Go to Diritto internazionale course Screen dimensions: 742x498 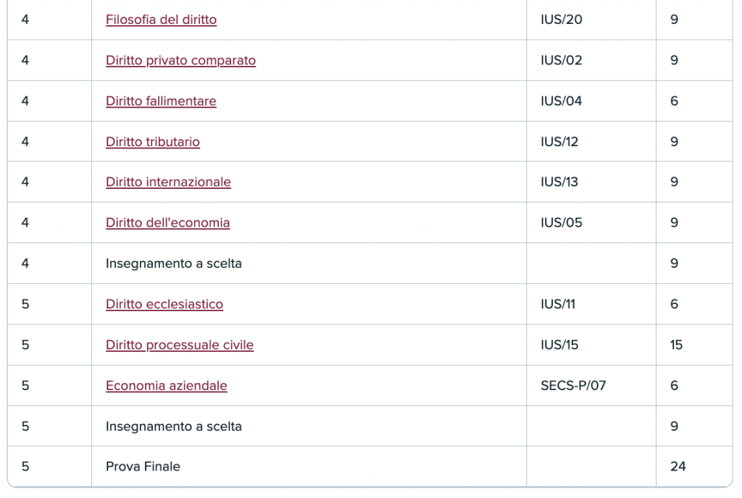pos(168,182)
